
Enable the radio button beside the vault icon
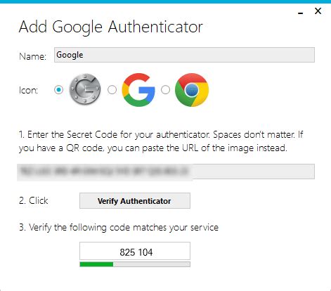tap(58, 90)
